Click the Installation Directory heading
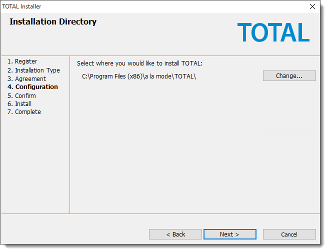 click(x=53, y=22)
